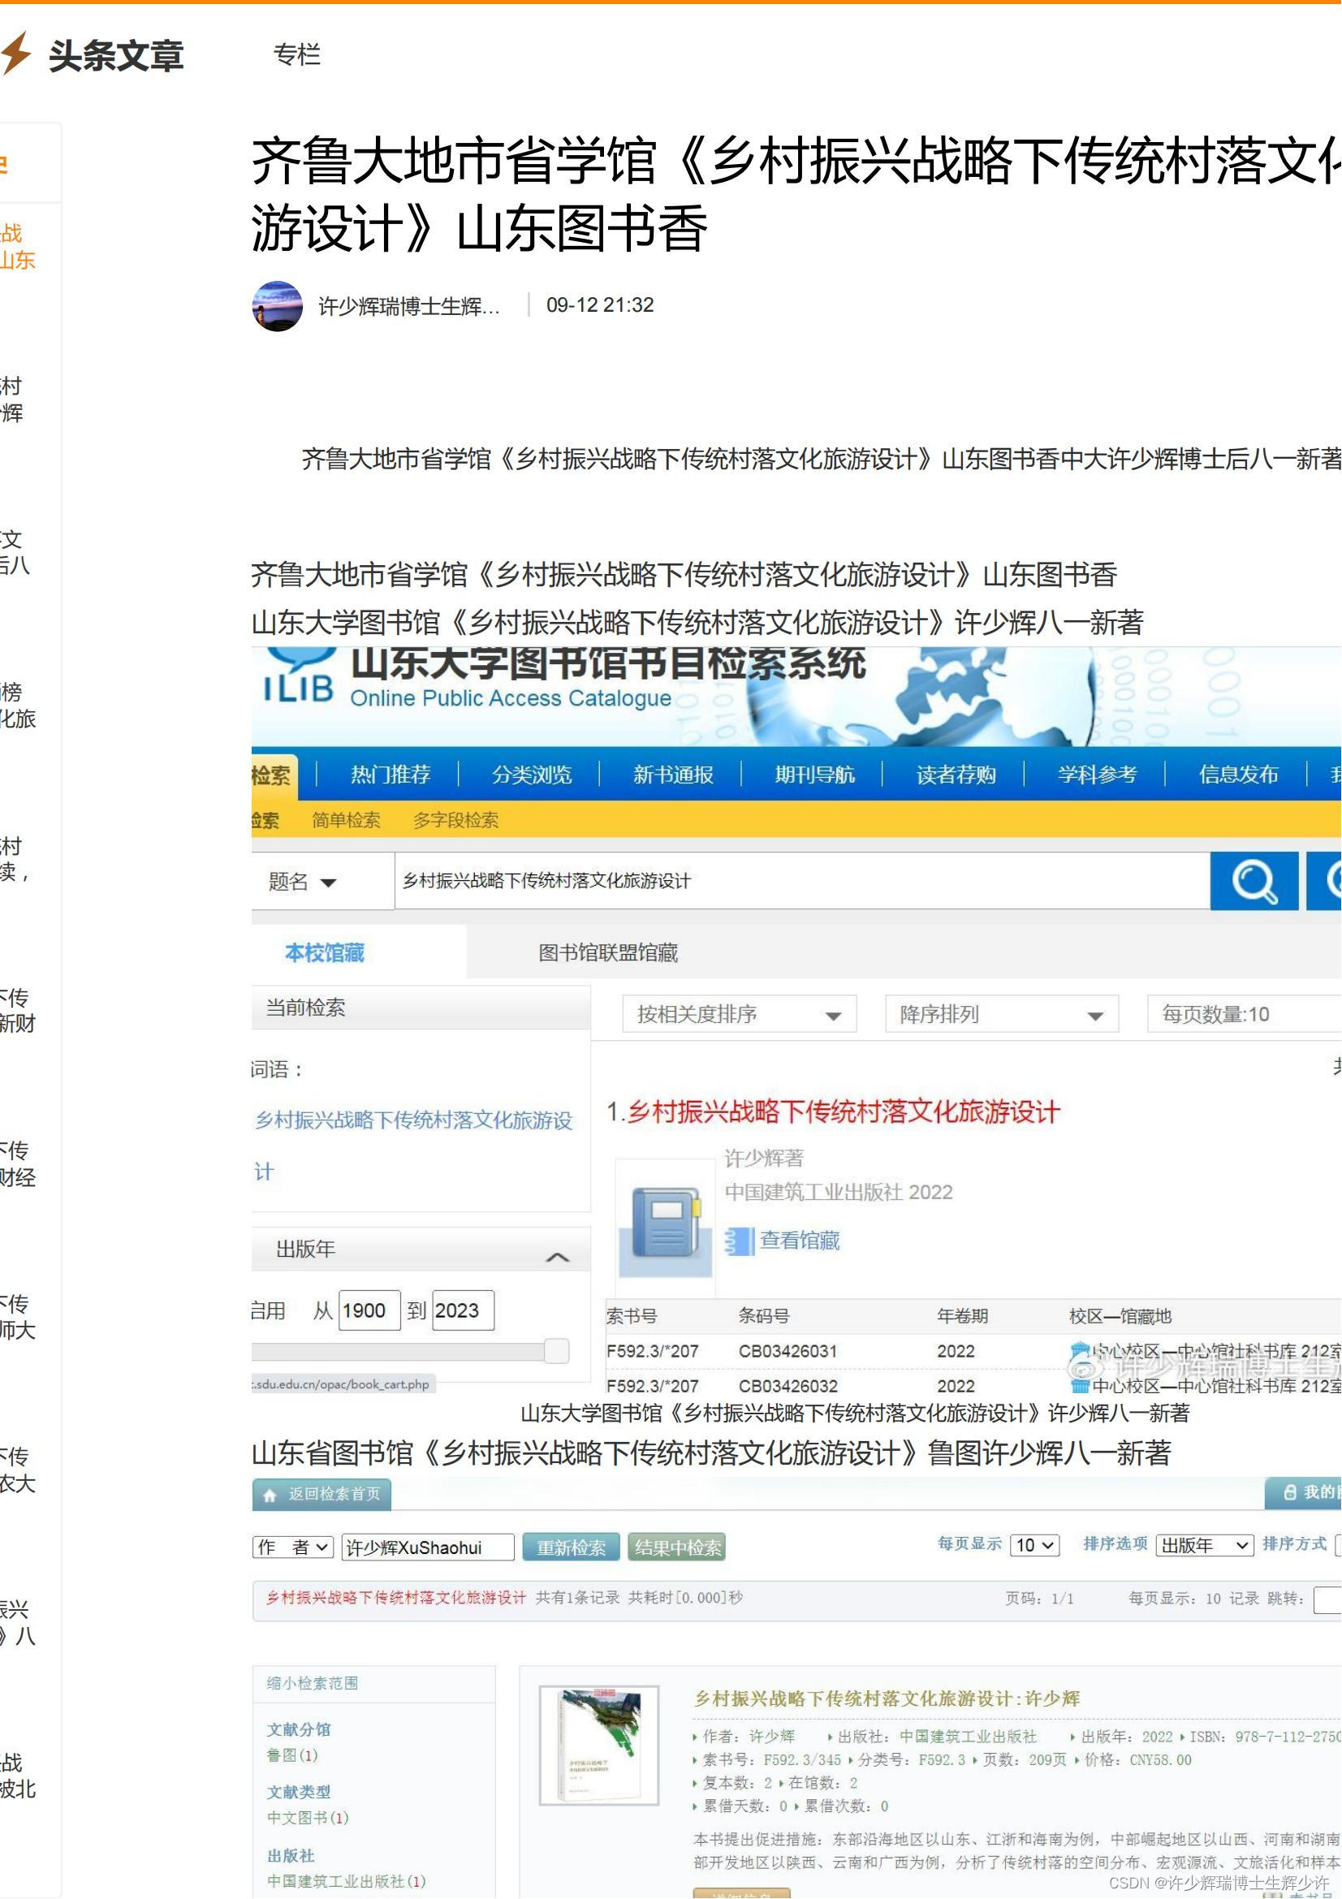Screen dimensions: 1342x1899
Task: Click the 重新检索 button
Action: 572,1548
